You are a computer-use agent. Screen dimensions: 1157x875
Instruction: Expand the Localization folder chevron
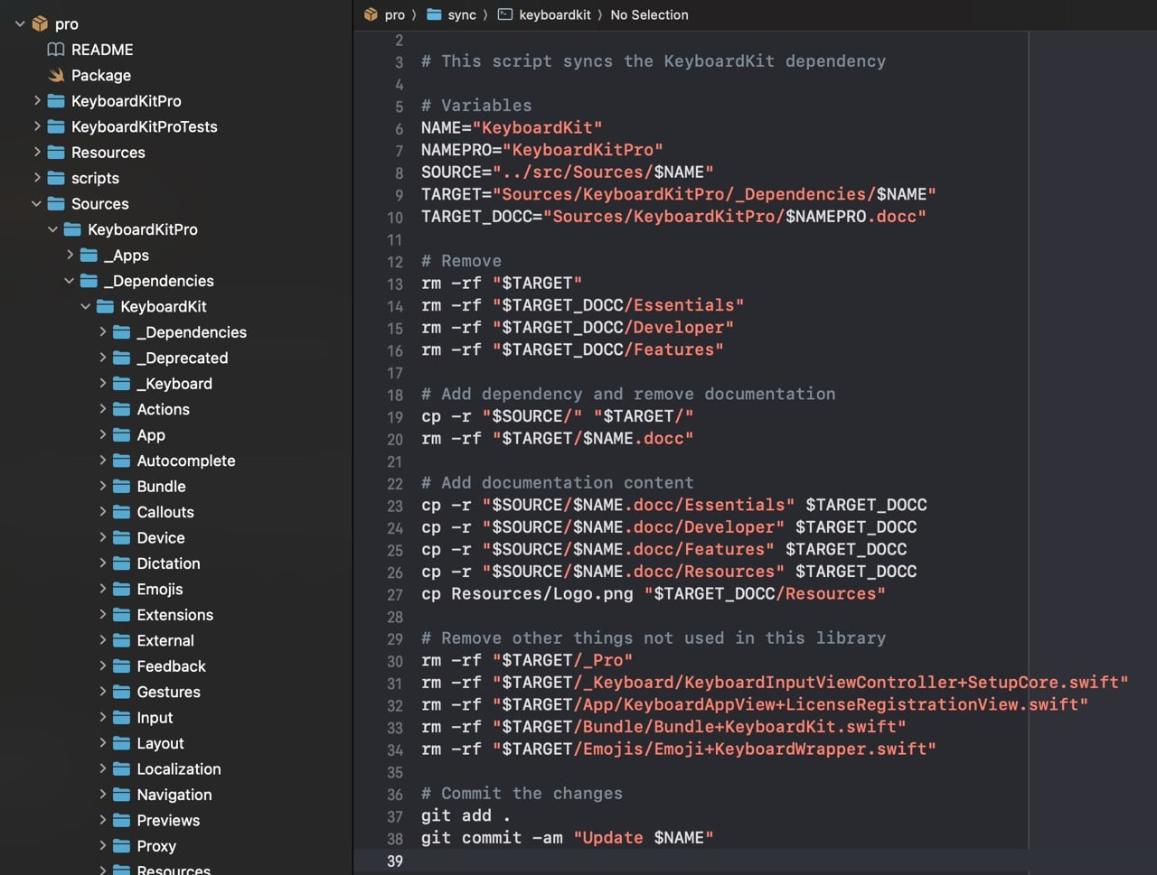[x=102, y=769]
